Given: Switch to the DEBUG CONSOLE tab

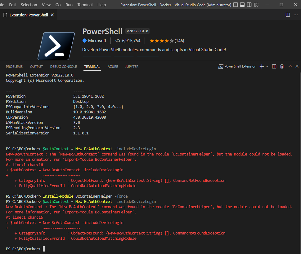Looking at the screenshot, I should [x=63, y=67].
